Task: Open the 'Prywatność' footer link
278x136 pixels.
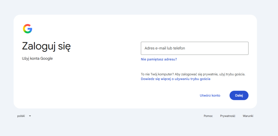Action: pyautogui.click(x=228, y=116)
